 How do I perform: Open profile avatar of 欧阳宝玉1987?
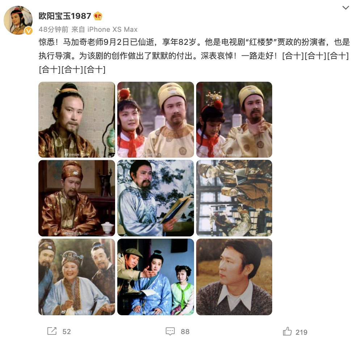pos(18,20)
